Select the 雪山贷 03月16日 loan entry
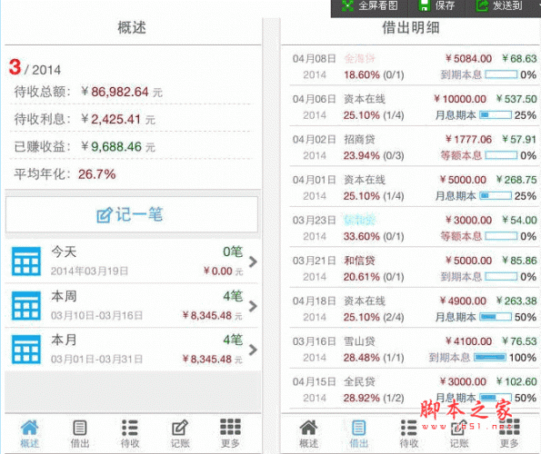 [414, 350]
